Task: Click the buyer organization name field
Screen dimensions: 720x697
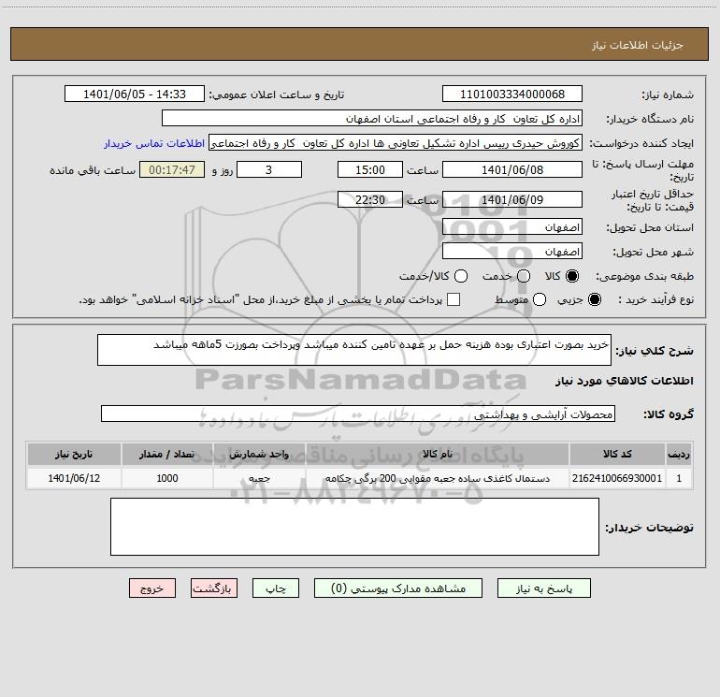Action: (372, 118)
